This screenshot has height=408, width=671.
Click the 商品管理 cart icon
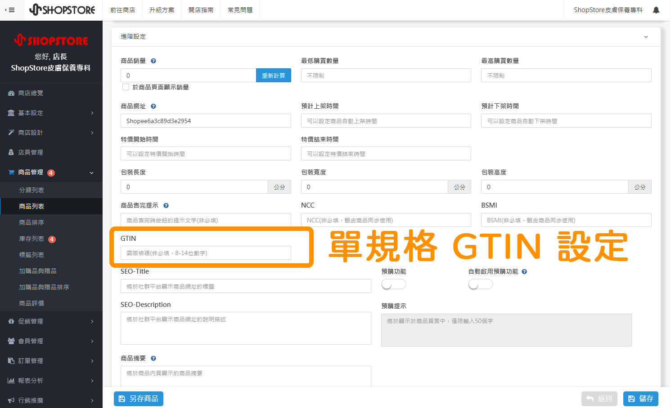coord(11,172)
